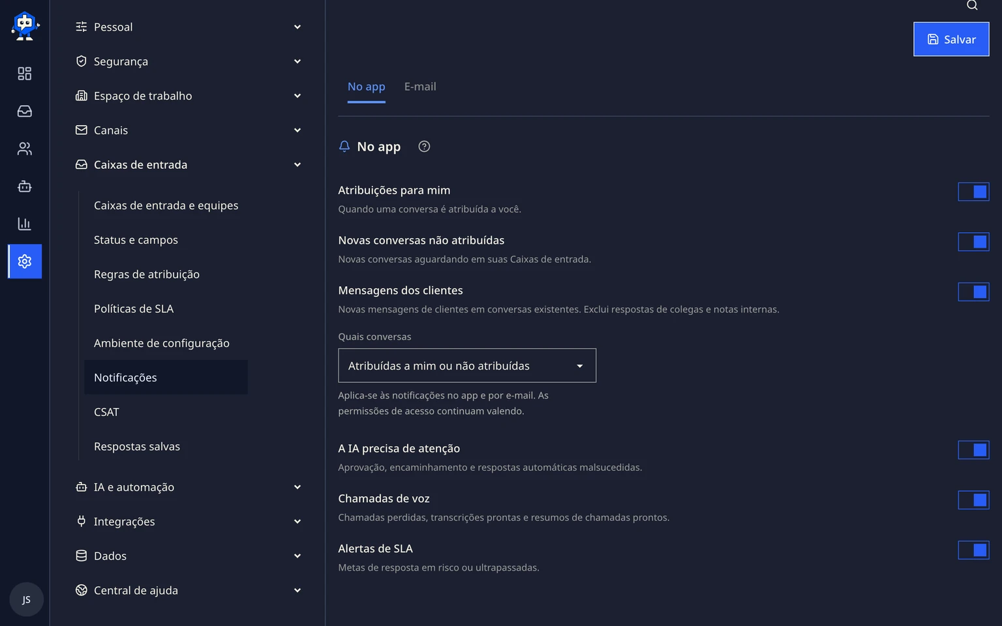Click the Salvar button
Viewport: 1002px width, 626px height.
point(951,39)
